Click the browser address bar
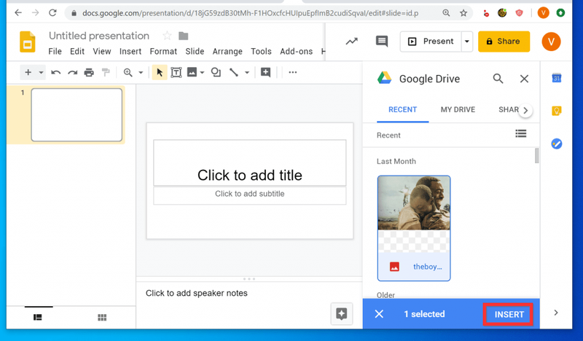The height and width of the screenshot is (341, 583). point(250,13)
